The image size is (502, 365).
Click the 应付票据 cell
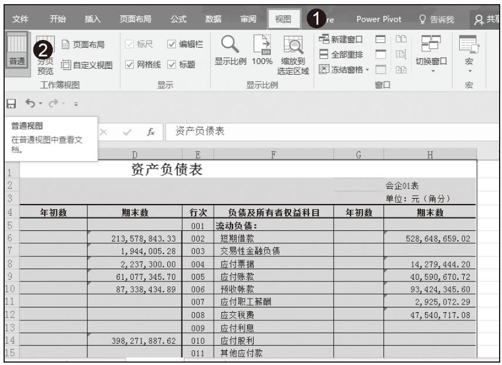point(274,264)
